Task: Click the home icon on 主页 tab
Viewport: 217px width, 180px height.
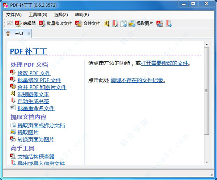Action: pyautogui.click(x=8, y=33)
